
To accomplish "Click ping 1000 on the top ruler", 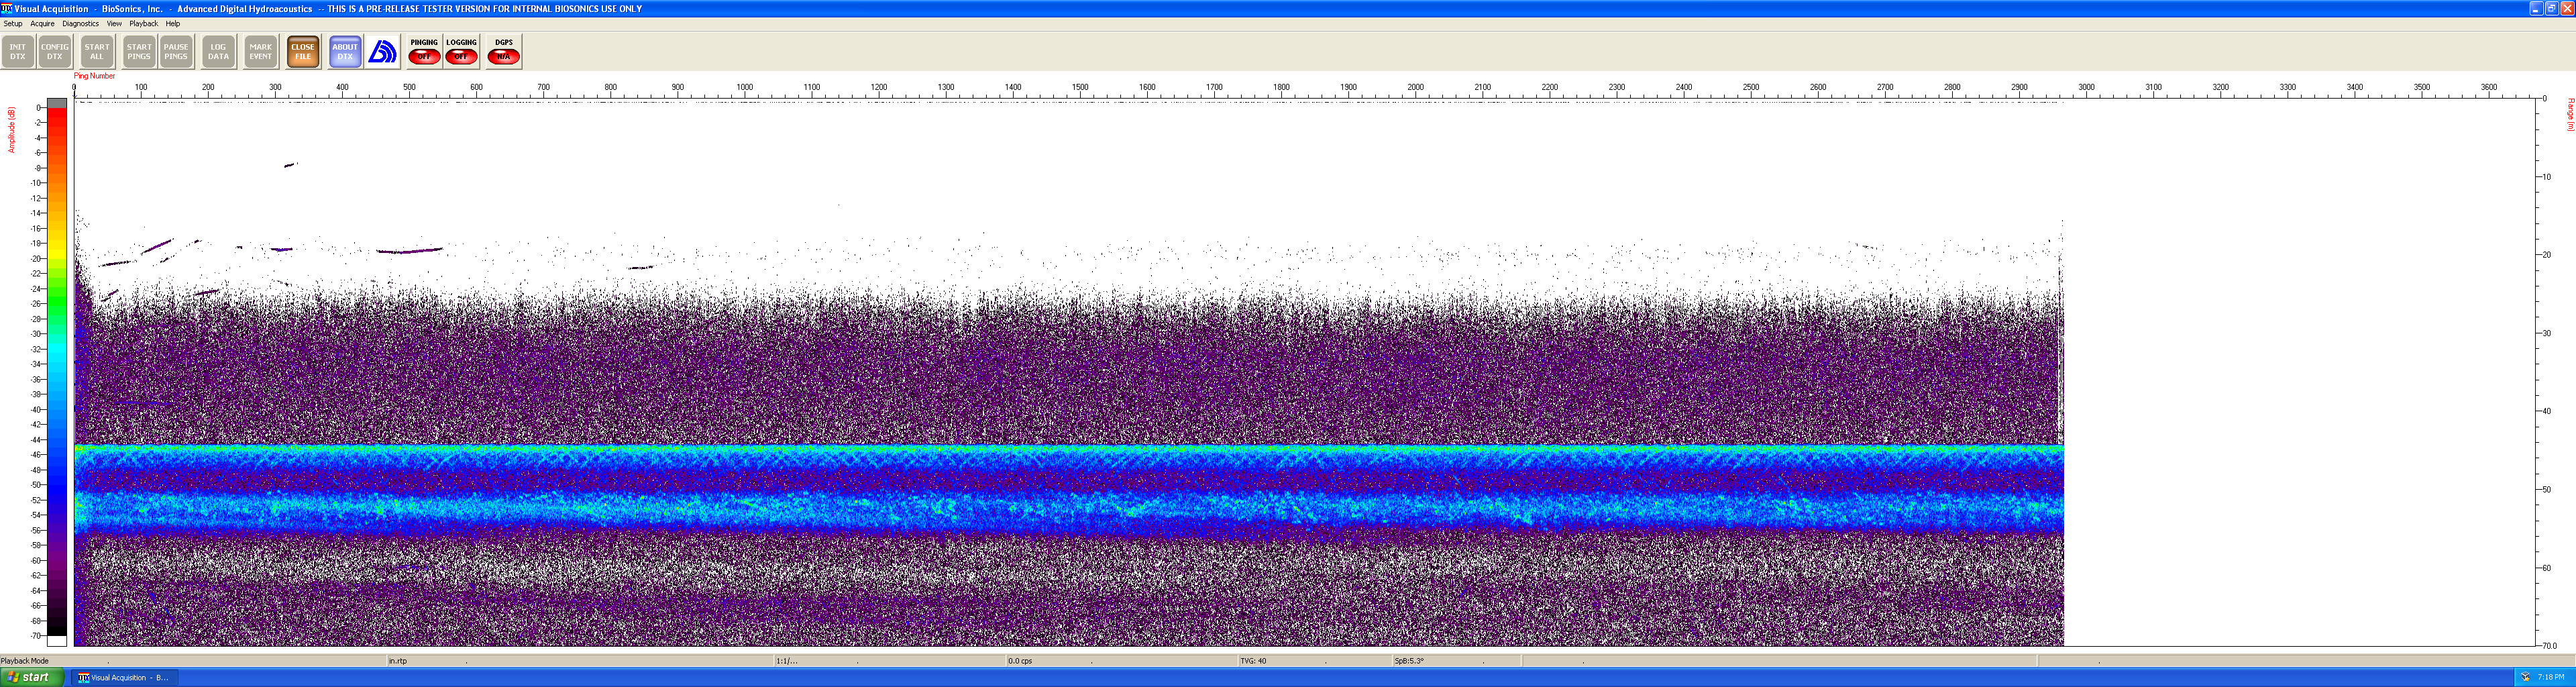I will [x=745, y=88].
